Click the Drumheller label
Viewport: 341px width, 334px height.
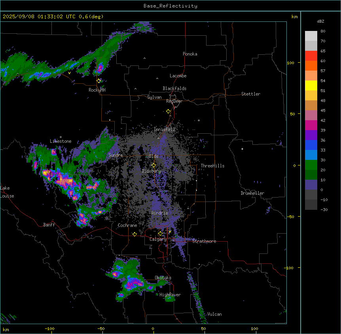click(252, 193)
